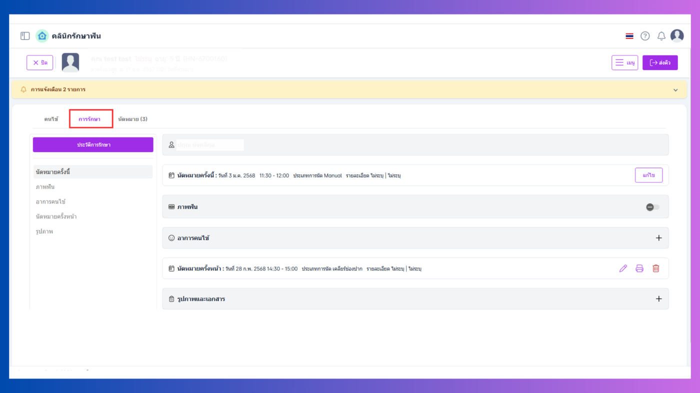Select นัดหมายครั้งหน้า in sidebar list
Image resolution: width=700 pixels, height=393 pixels.
tap(56, 217)
